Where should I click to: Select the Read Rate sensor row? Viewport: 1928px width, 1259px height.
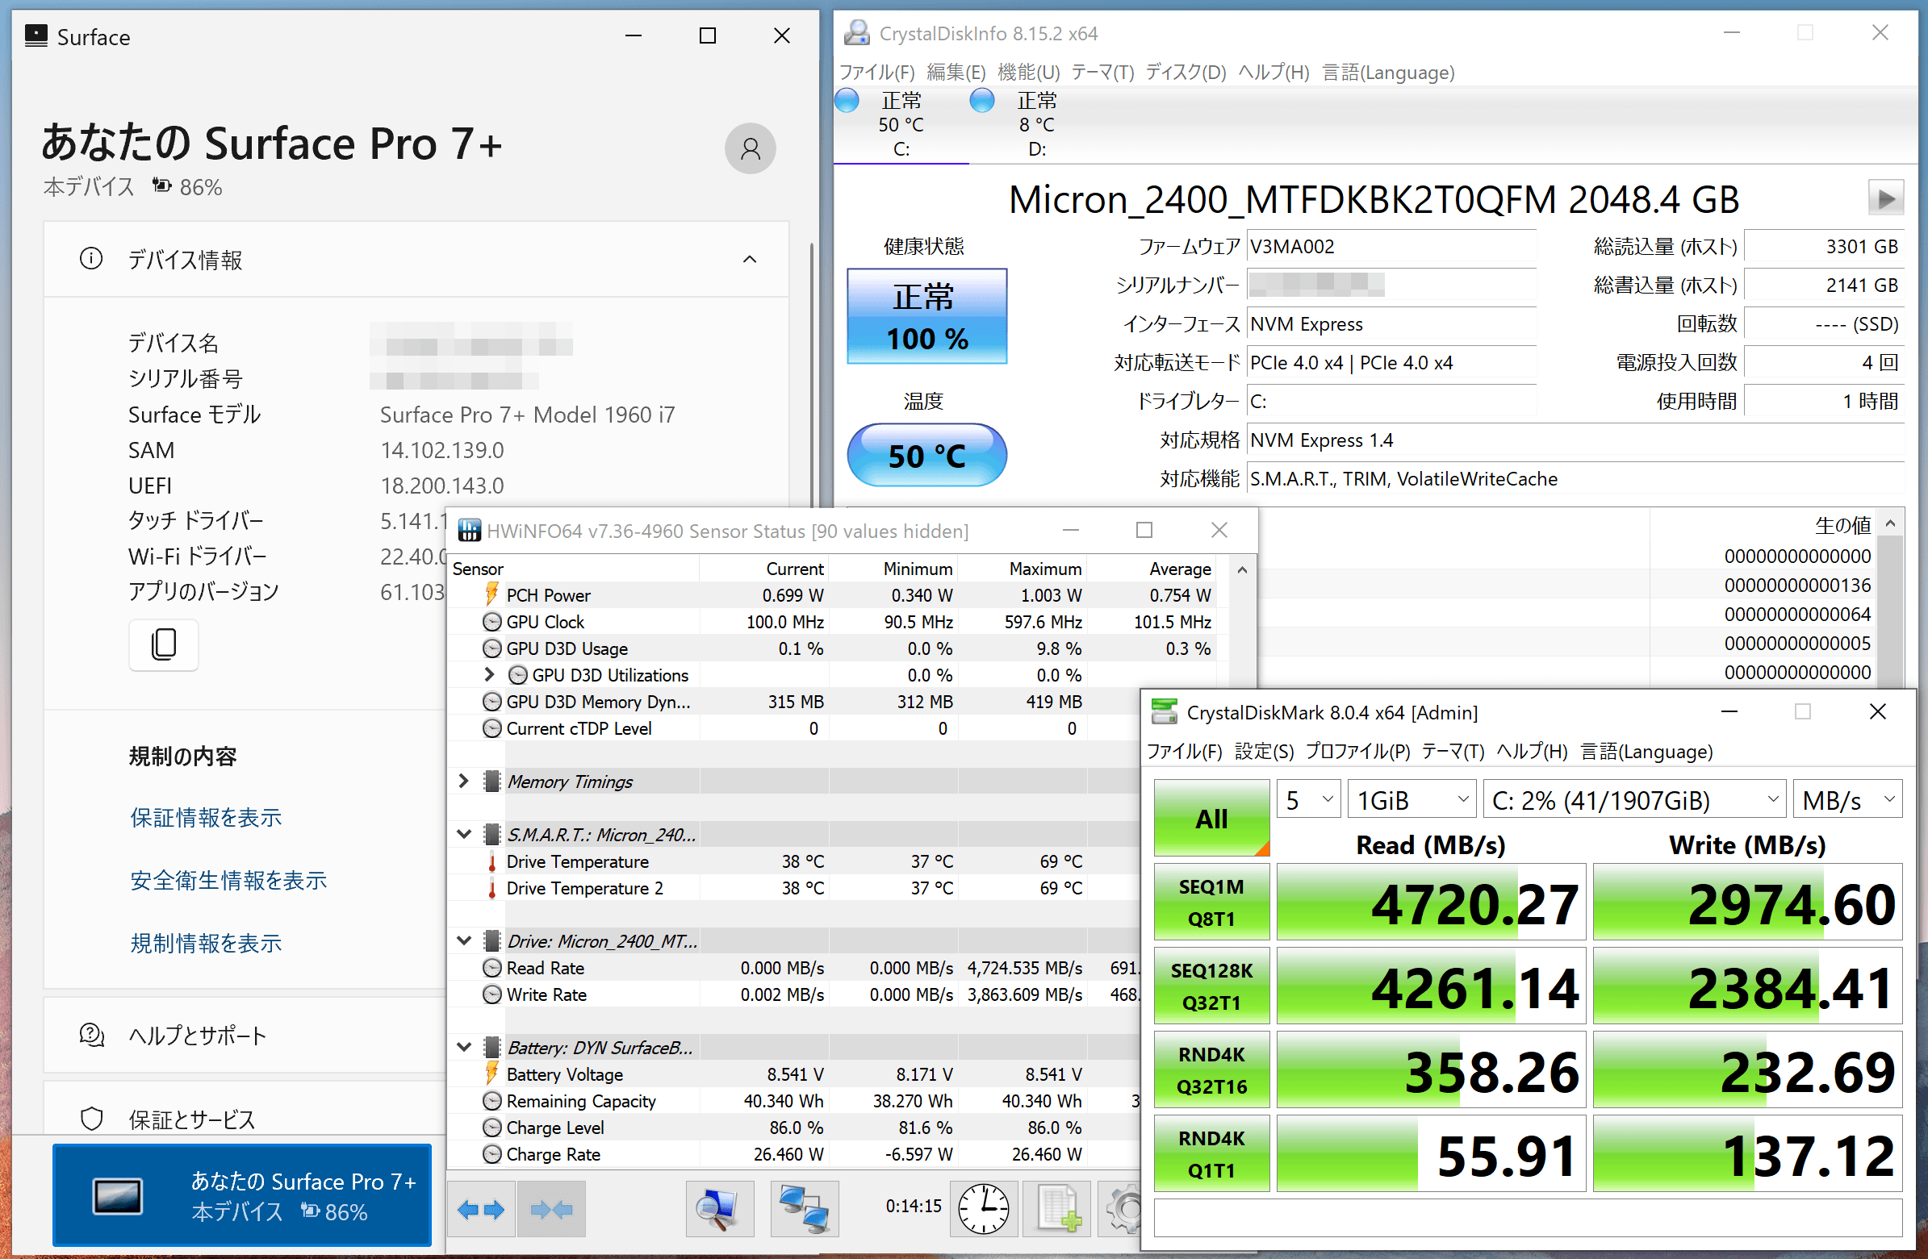coord(794,968)
